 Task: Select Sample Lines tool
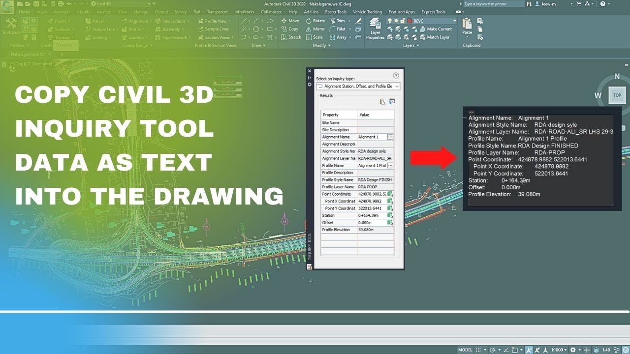[214, 29]
